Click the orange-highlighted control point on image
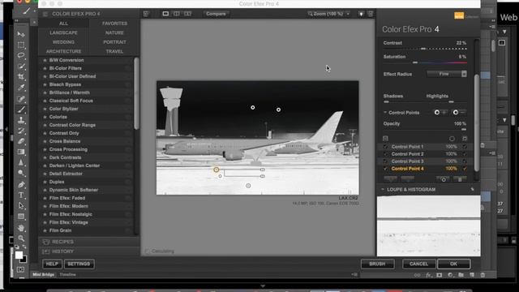This screenshot has width=519, height=292. pyautogui.click(x=217, y=170)
